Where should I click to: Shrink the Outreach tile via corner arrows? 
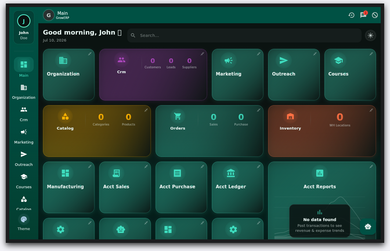click(x=315, y=54)
